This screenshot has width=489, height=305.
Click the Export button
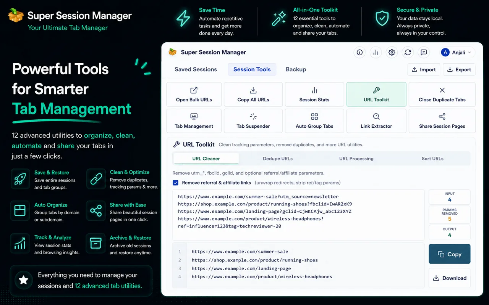coord(459,69)
